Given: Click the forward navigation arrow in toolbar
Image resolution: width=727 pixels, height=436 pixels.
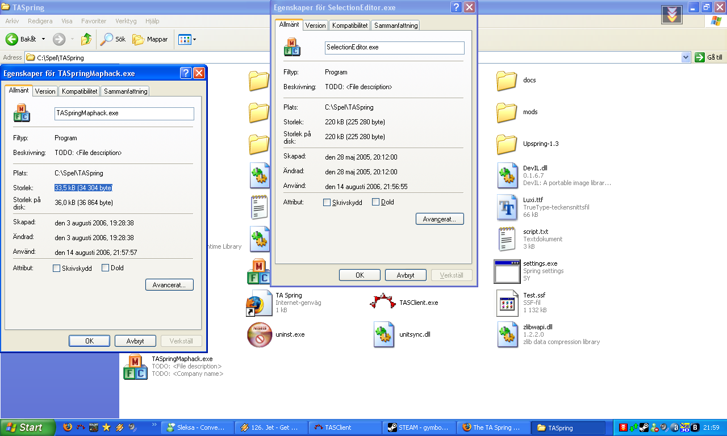Looking at the screenshot, I should [x=59, y=39].
